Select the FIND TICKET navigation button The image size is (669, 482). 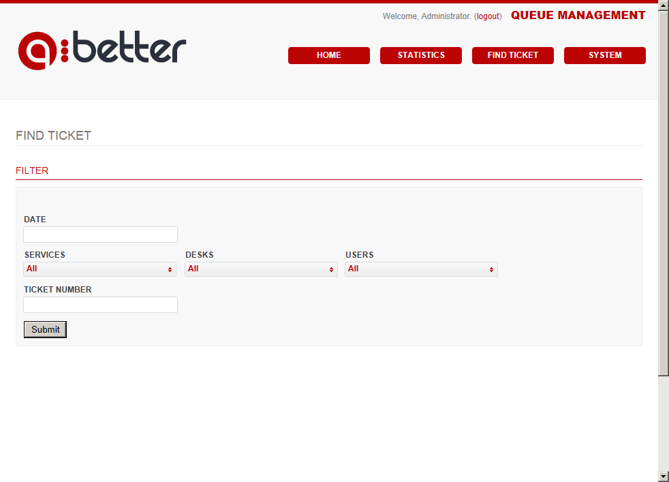click(512, 55)
